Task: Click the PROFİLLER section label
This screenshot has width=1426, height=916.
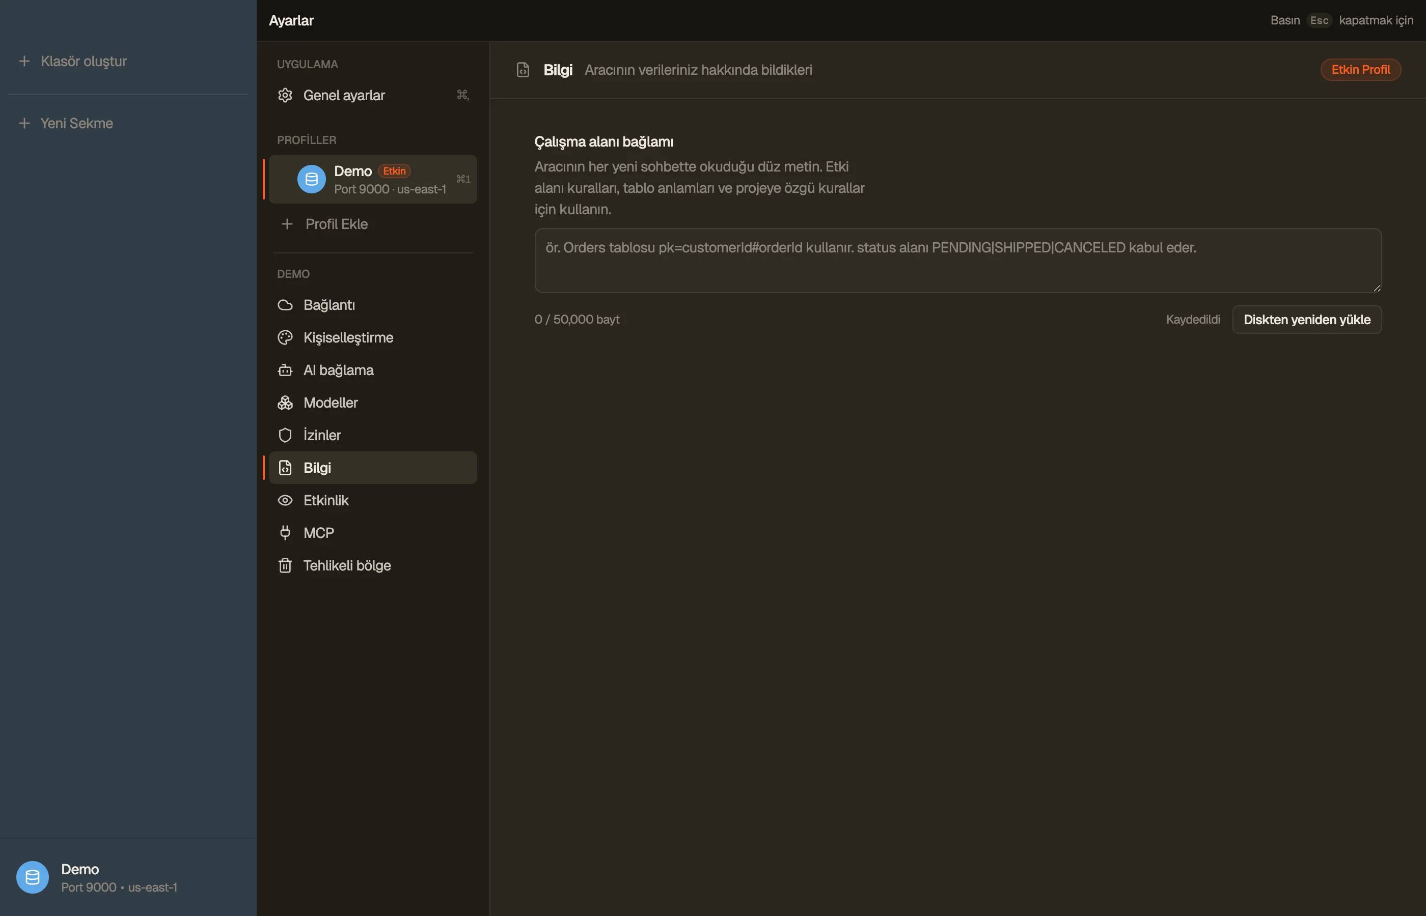Action: point(307,140)
